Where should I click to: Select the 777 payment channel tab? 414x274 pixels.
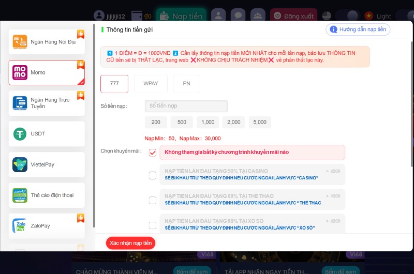(x=114, y=83)
